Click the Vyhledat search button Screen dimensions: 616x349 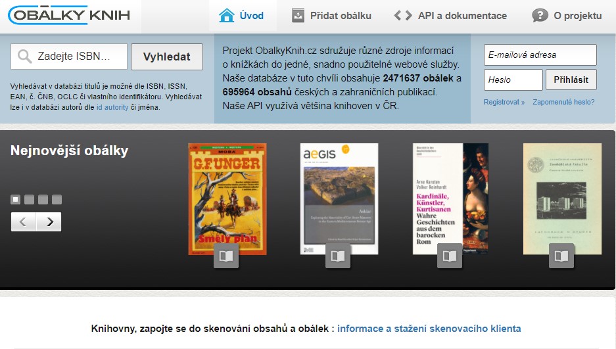click(x=167, y=57)
